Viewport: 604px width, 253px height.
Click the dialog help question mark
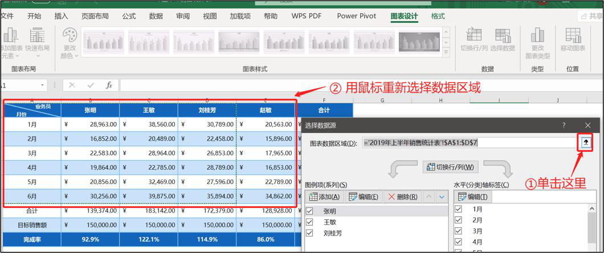[x=564, y=125]
